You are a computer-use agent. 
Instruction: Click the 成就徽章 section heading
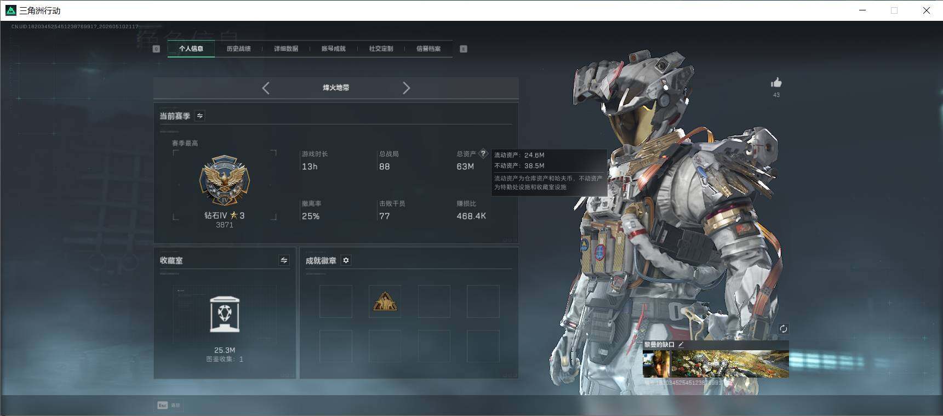coord(321,261)
